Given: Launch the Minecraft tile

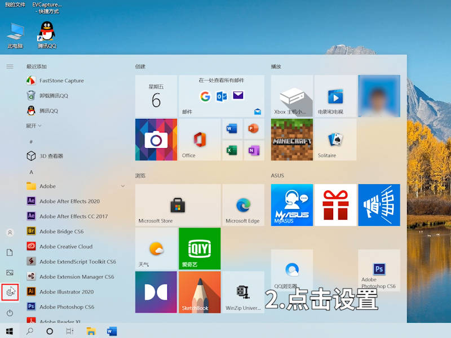Looking at the screenshot, I should tap(292, 140).
